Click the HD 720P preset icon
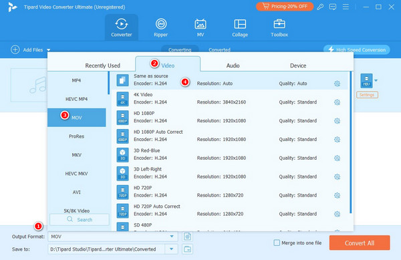The image size is (401, 260). coord(122,192)
